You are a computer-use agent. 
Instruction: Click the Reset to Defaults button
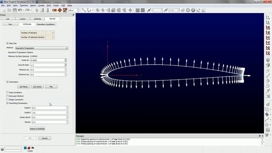(37, 129)
